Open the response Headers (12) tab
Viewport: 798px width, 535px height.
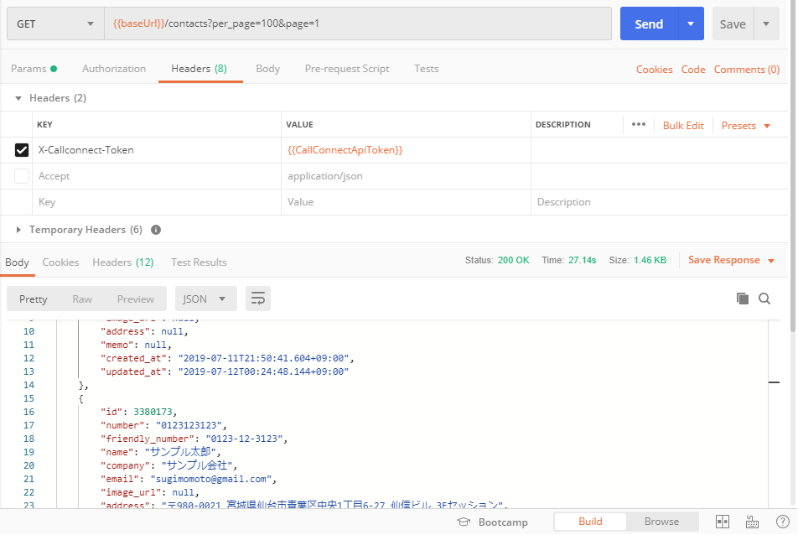point(122,262)
